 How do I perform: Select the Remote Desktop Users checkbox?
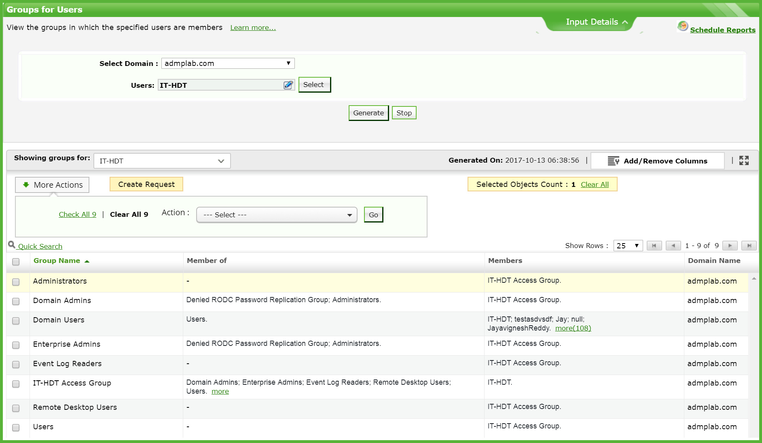(x=16, y=408)
